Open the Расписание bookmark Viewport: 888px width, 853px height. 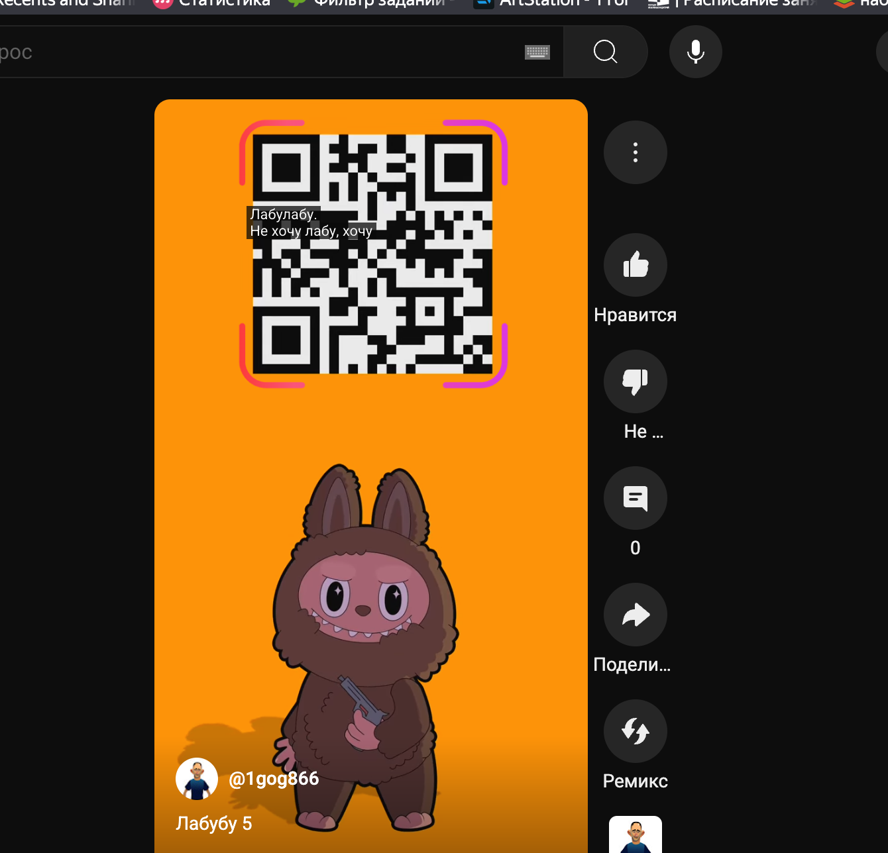732,3
